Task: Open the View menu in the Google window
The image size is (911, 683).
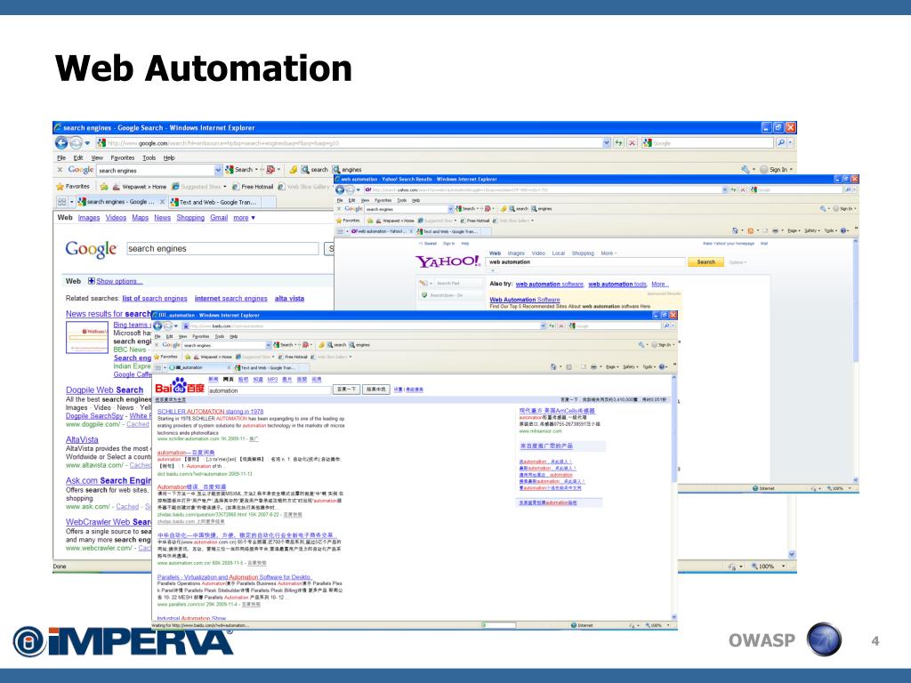Action: pyautogui.click(x=97, y=158)
